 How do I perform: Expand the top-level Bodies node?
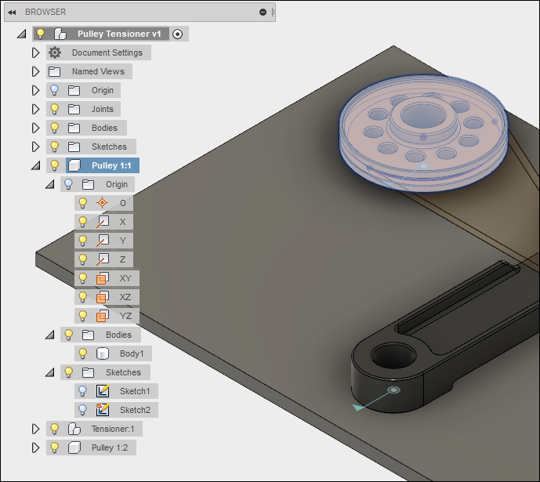[35, 128]
